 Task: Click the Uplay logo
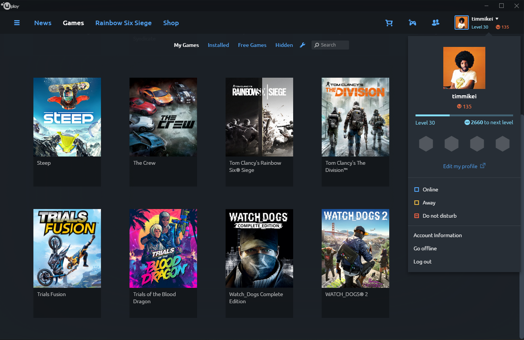click(x=10, y=6)
